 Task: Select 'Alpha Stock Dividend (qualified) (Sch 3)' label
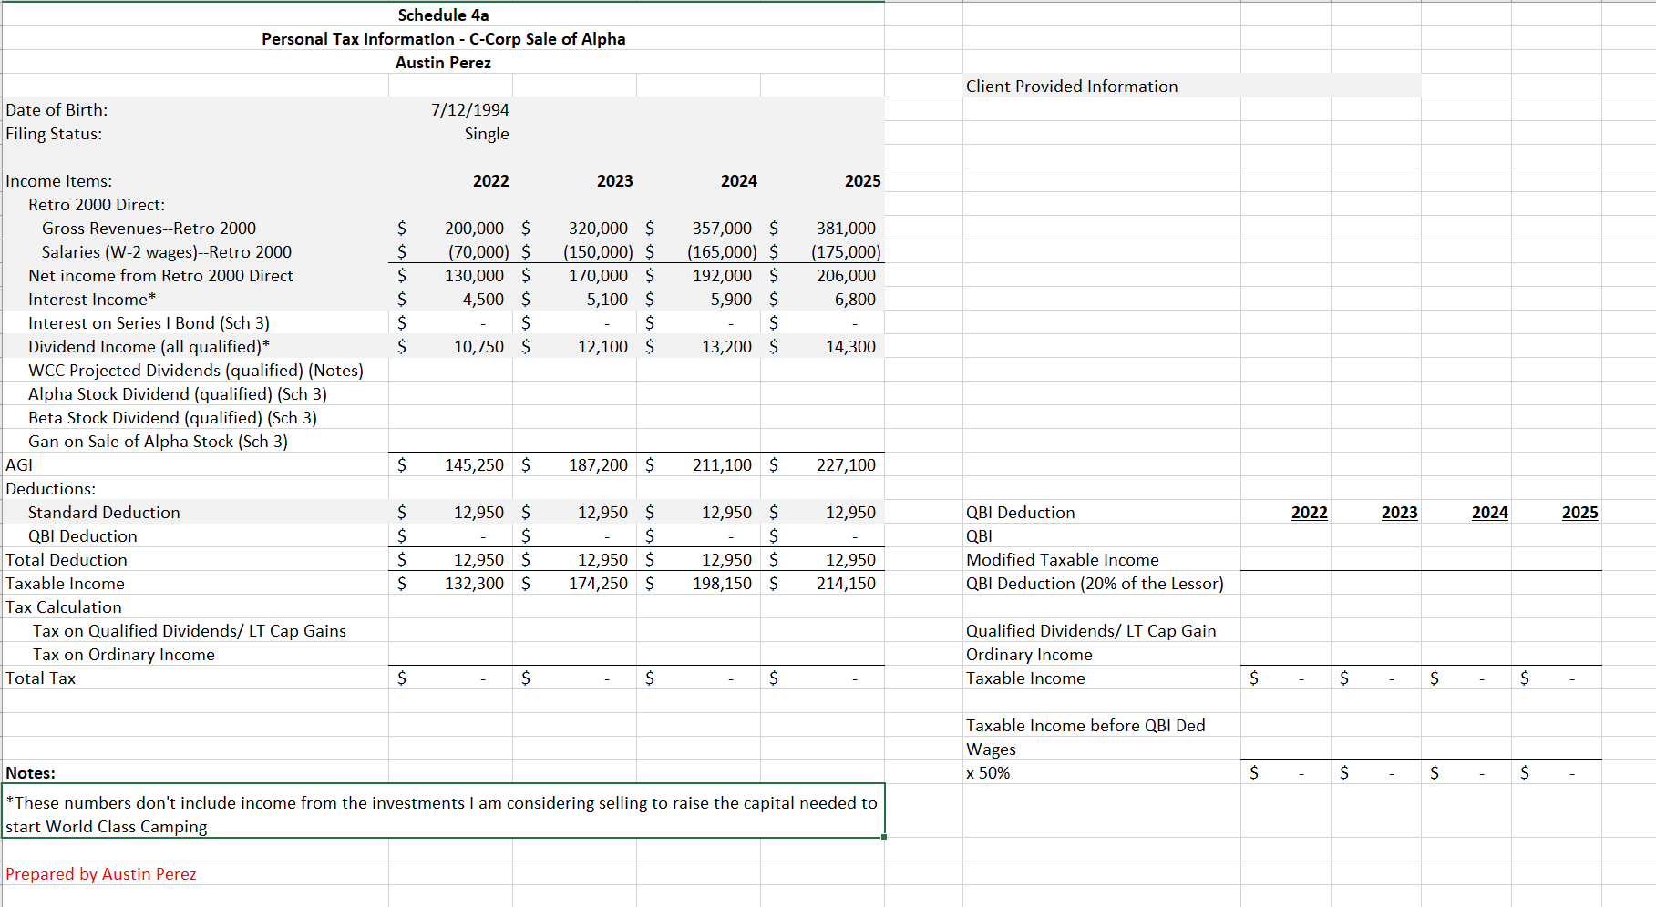[178, 393]
